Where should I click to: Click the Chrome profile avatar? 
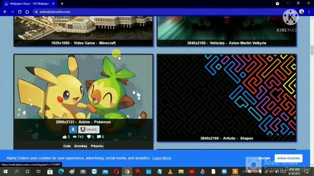coord(302,12)
